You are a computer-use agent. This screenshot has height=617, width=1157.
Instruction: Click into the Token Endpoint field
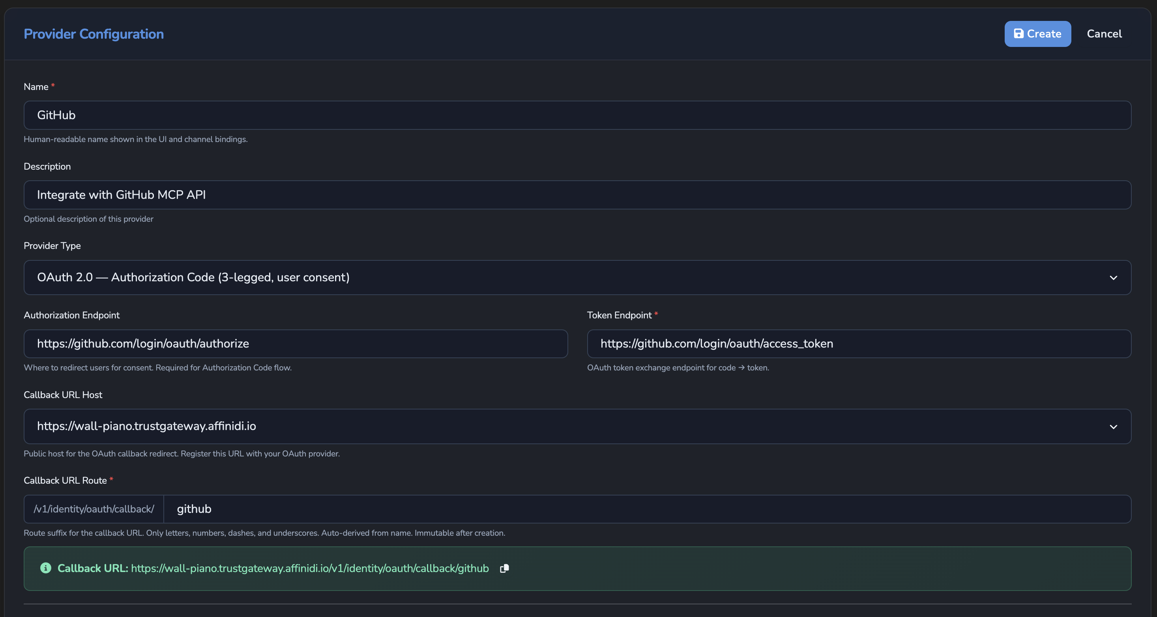pyautogui.click(x=859, y=344)
